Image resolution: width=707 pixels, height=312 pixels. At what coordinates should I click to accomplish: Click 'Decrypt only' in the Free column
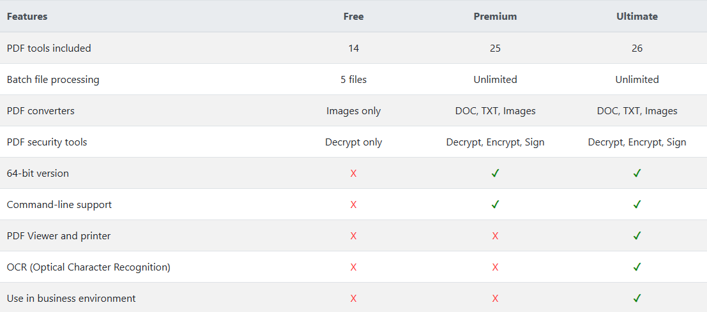tap(353, 142)
